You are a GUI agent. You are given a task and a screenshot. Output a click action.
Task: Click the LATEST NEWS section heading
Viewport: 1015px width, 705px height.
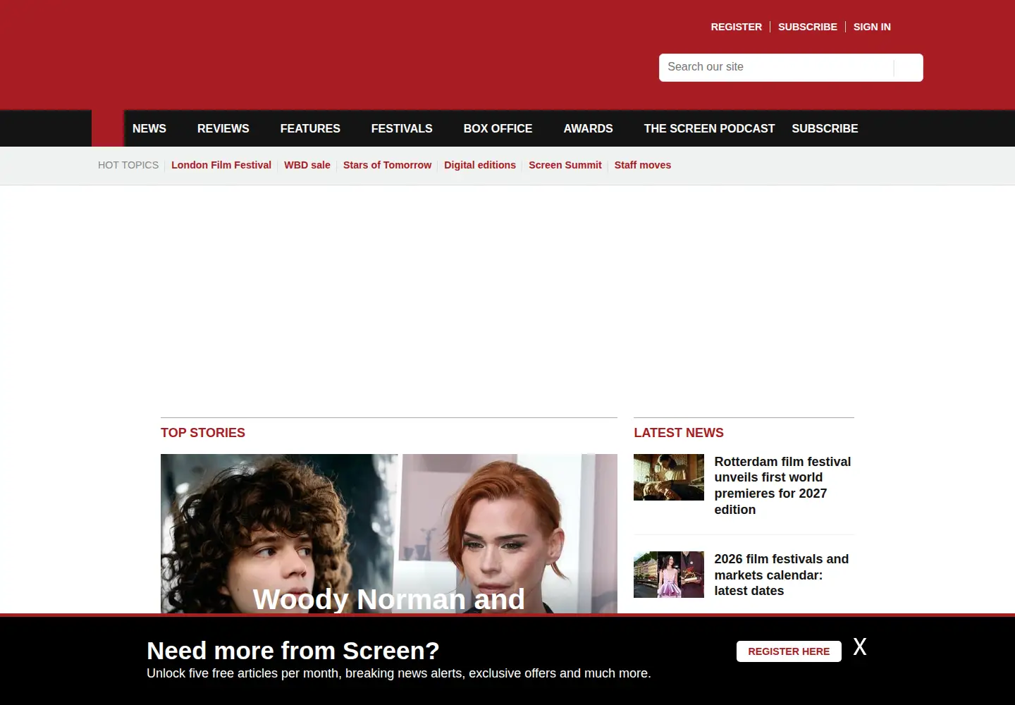[x=679, y=433]
